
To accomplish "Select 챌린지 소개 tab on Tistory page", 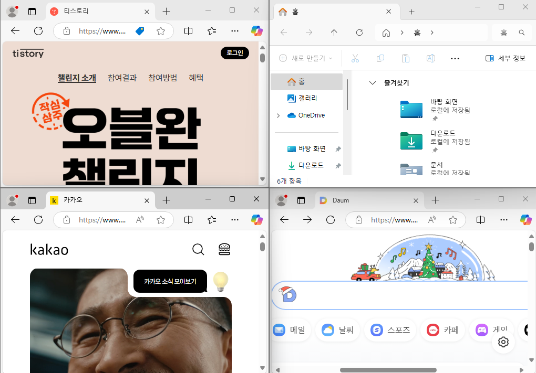I will click(77, 78).
